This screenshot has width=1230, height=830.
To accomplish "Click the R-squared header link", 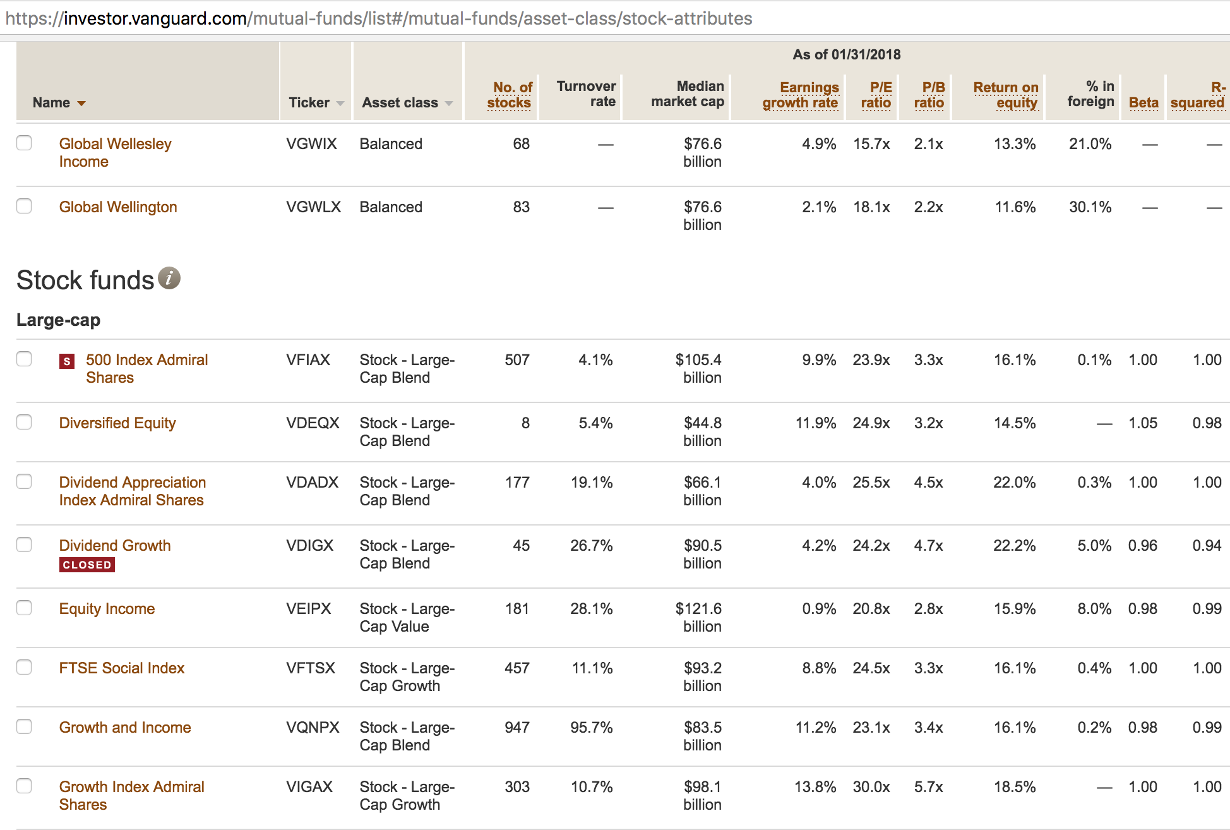I will pyautogui.click(x=1198, y=95).
